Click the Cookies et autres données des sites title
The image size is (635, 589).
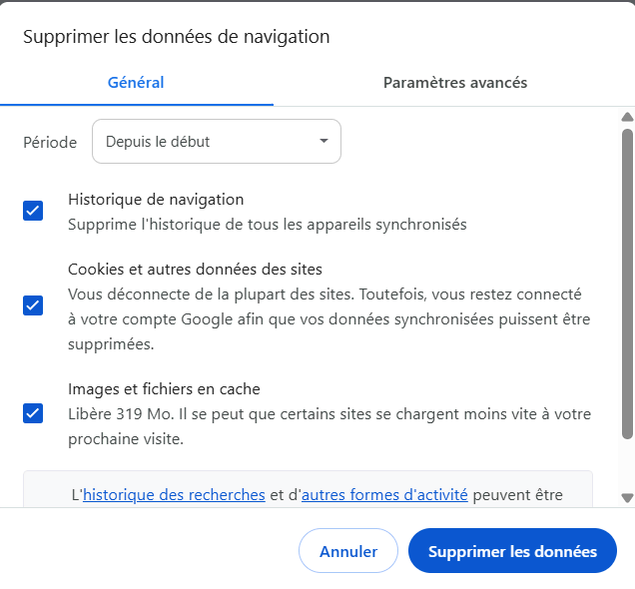point(195,270)
